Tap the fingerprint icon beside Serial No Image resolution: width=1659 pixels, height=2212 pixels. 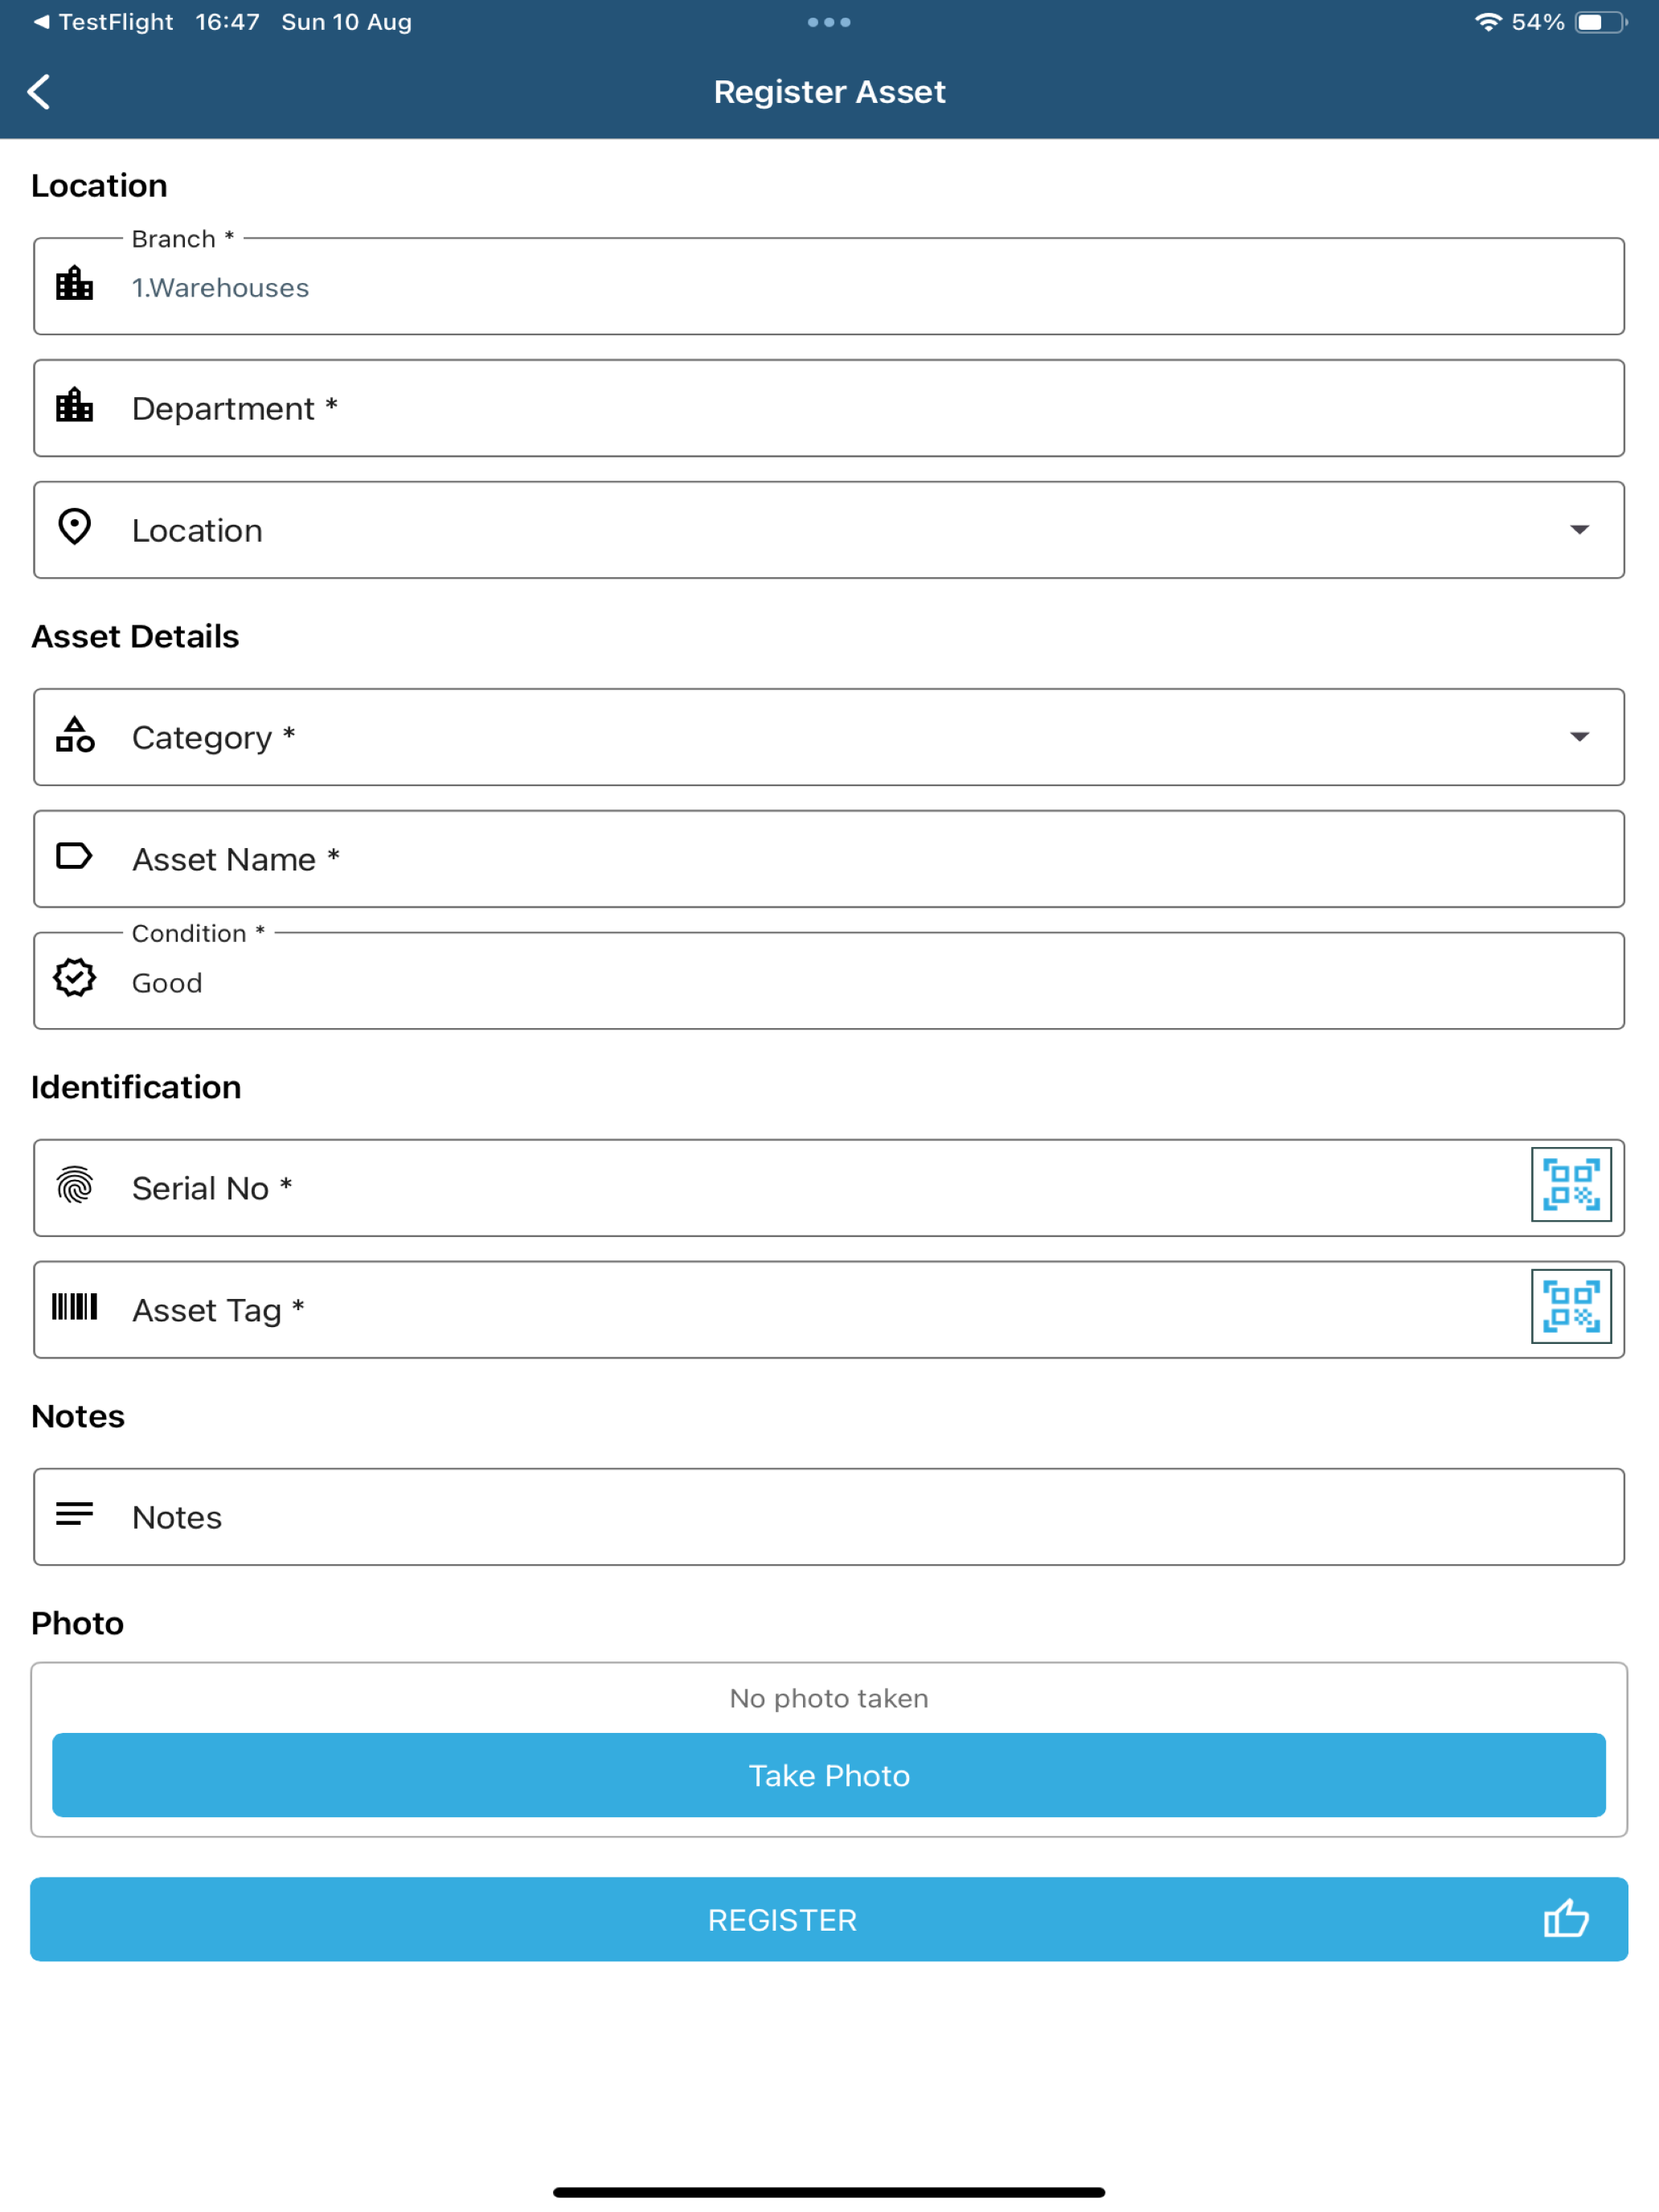click(x=75, y=1185)
